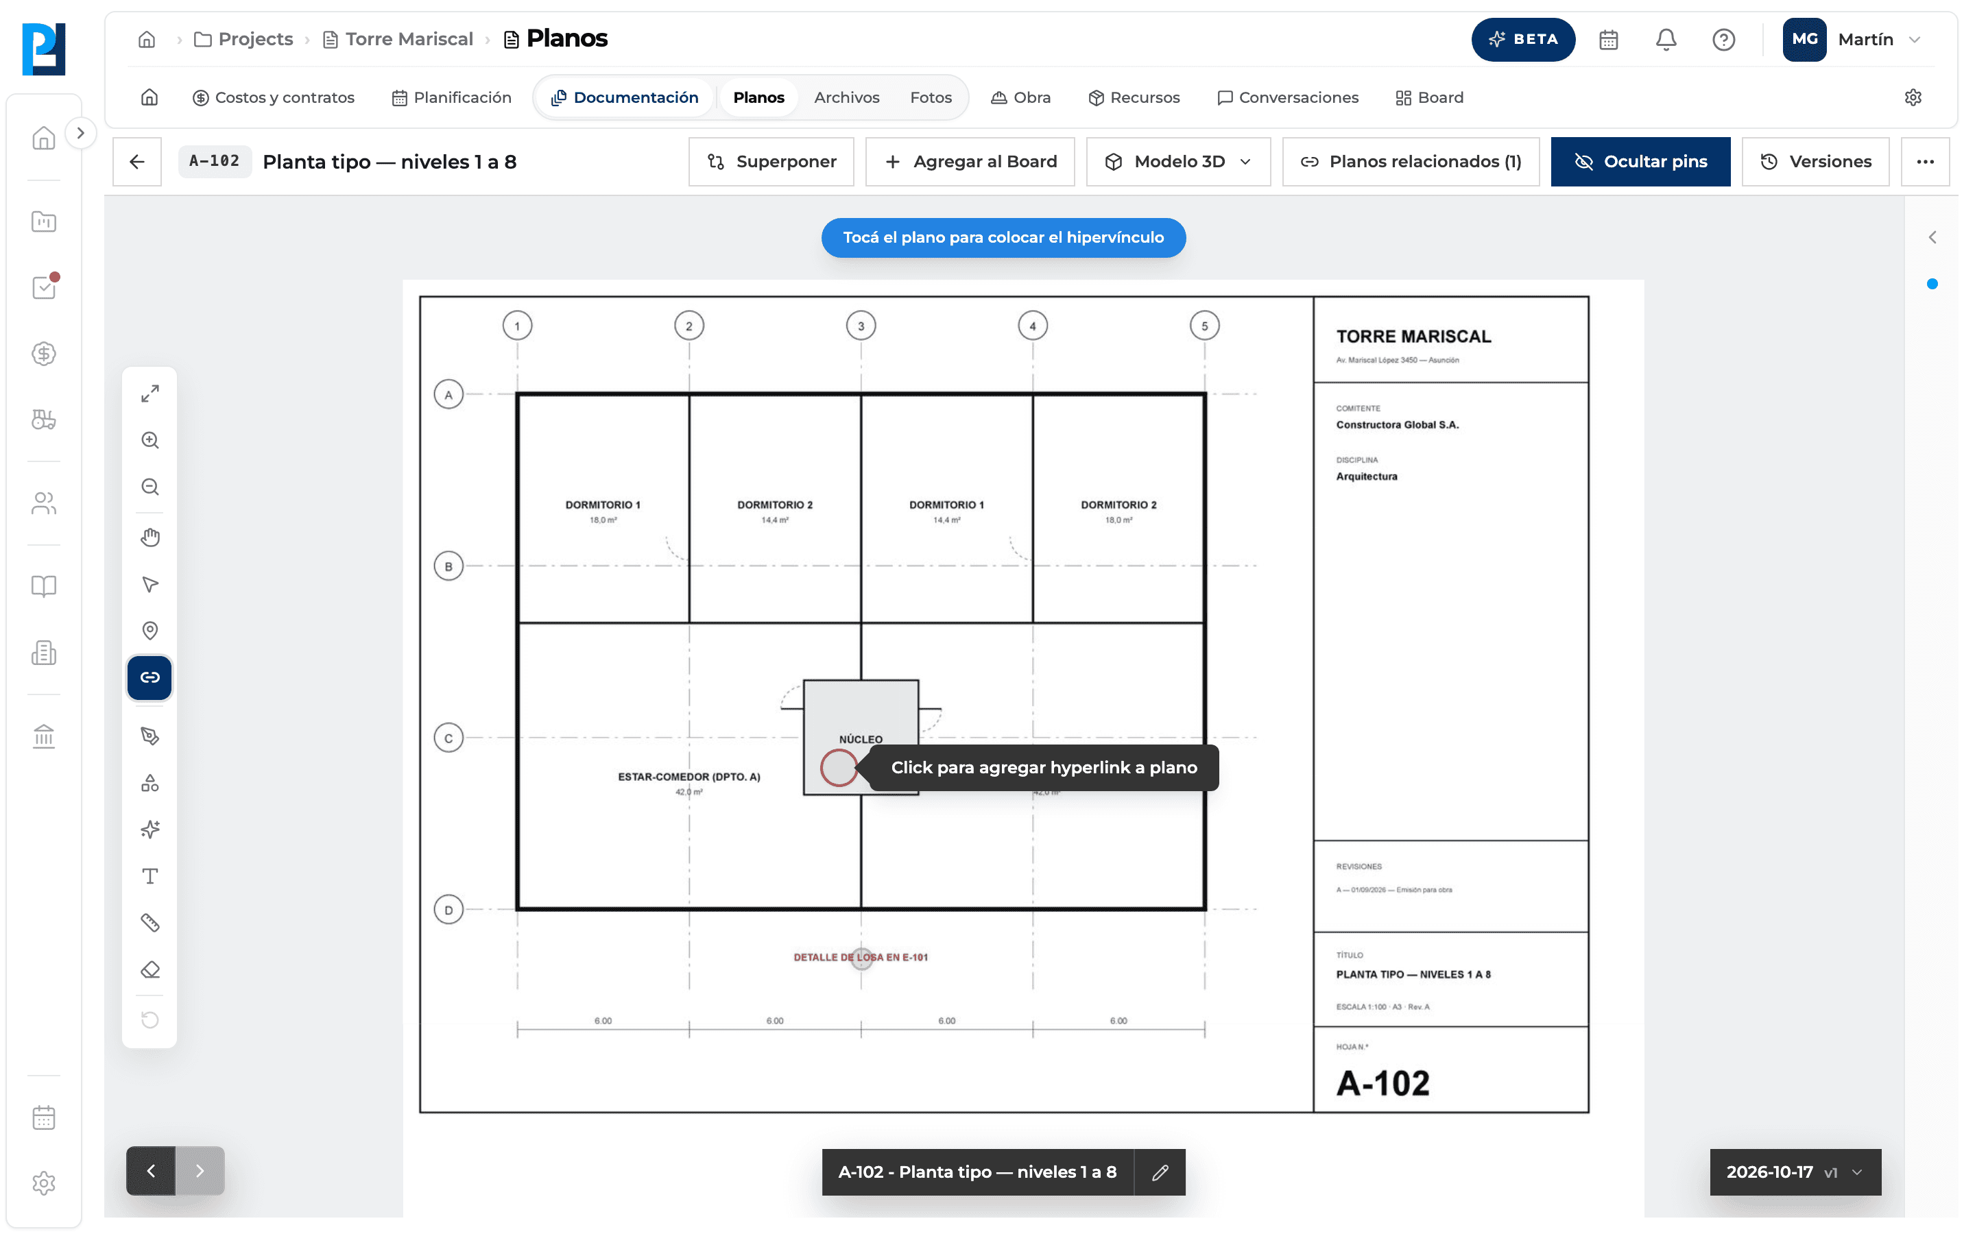The image size is (1975, 1234).
Task: Select the shapes tool
Action: [149, 784]
